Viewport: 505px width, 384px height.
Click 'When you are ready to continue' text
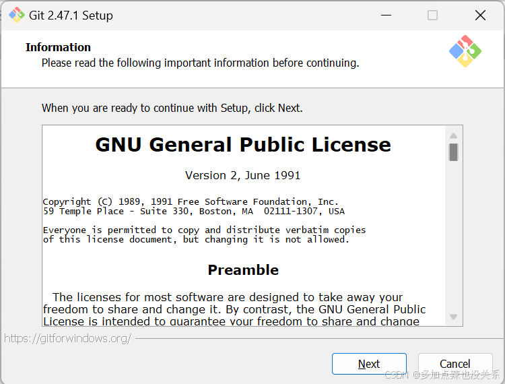click(x=172, y=108)
